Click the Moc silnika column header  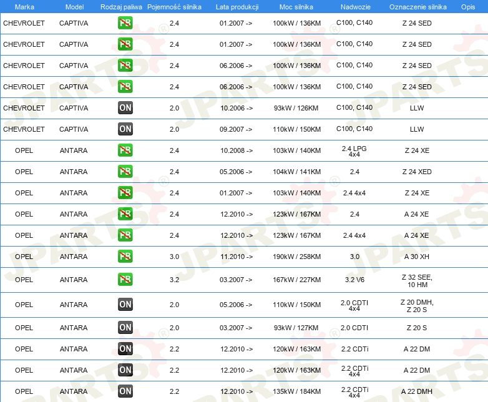click(296, 7)
